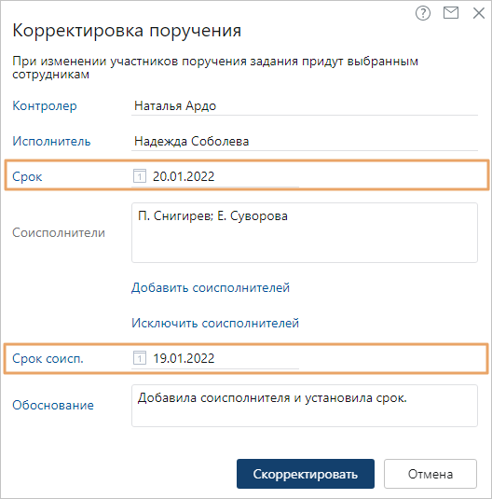Click the Срок label link
Image resolution: width=492 pixels, height=499 pixels.
[27, 176]
